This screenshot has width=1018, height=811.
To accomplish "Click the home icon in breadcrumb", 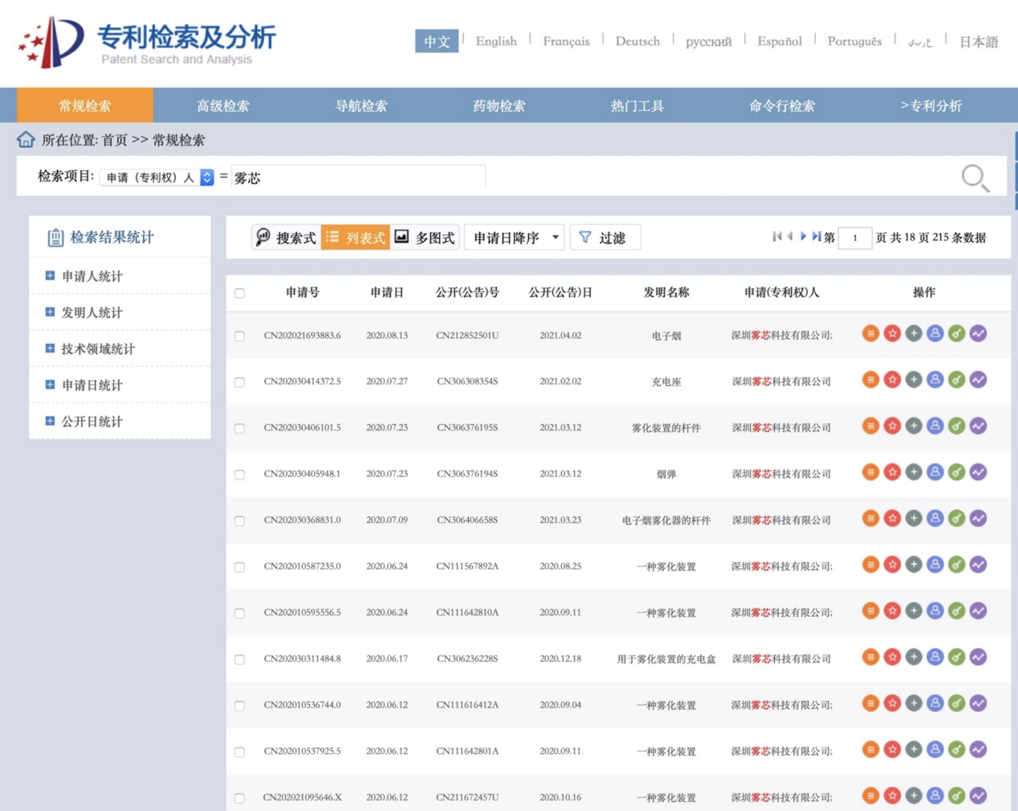I will [25, 139].
